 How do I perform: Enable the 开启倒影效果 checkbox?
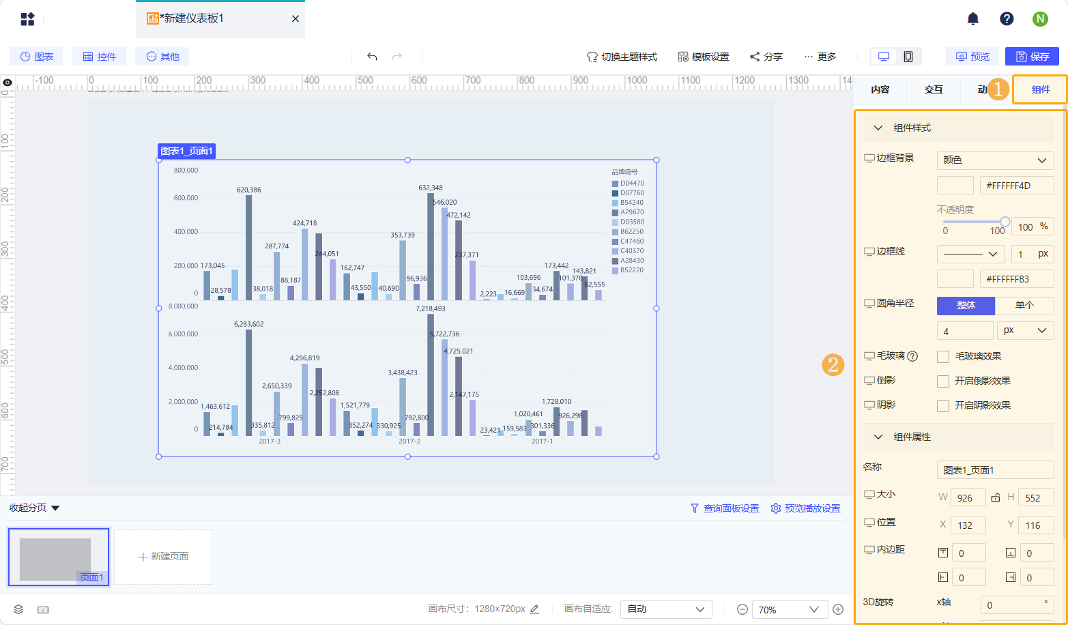[943, 381]
